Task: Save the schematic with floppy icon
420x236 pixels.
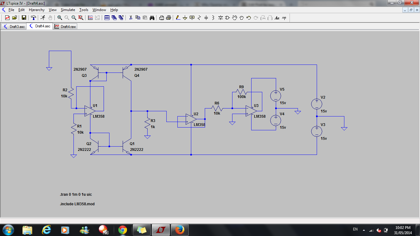Action: [24, 18]
